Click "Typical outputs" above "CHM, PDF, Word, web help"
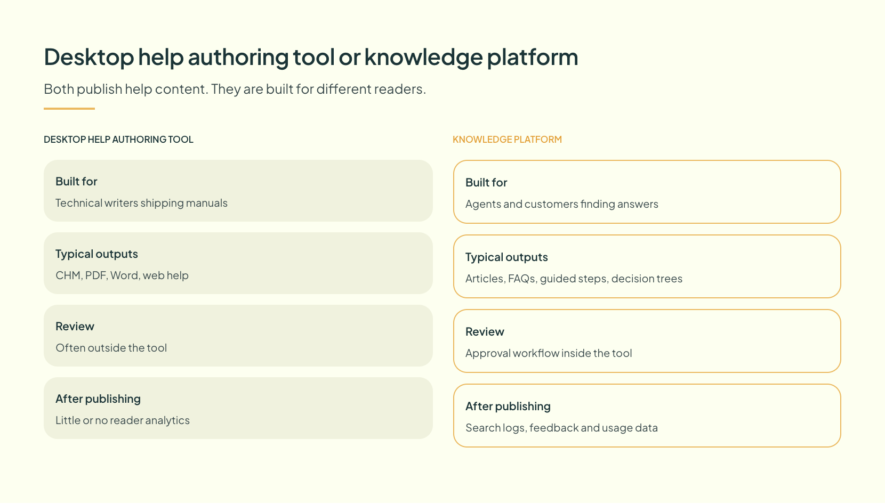 click(96, 254)
